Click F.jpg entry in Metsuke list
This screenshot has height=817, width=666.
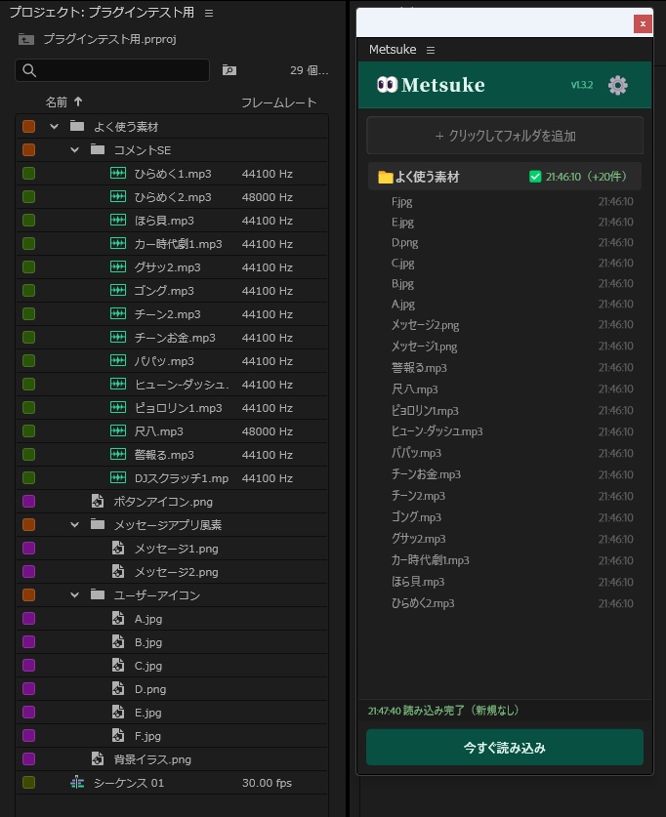401,202
